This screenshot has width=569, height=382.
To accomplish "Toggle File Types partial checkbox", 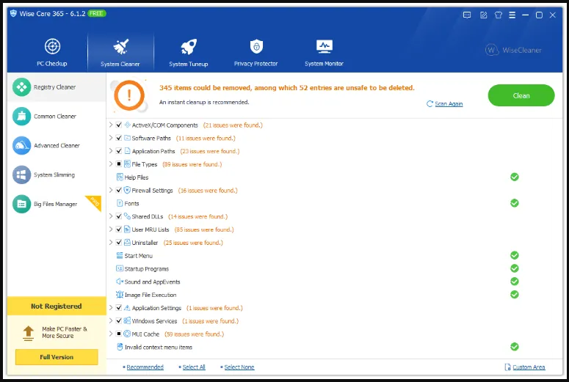I will [119, 164].
